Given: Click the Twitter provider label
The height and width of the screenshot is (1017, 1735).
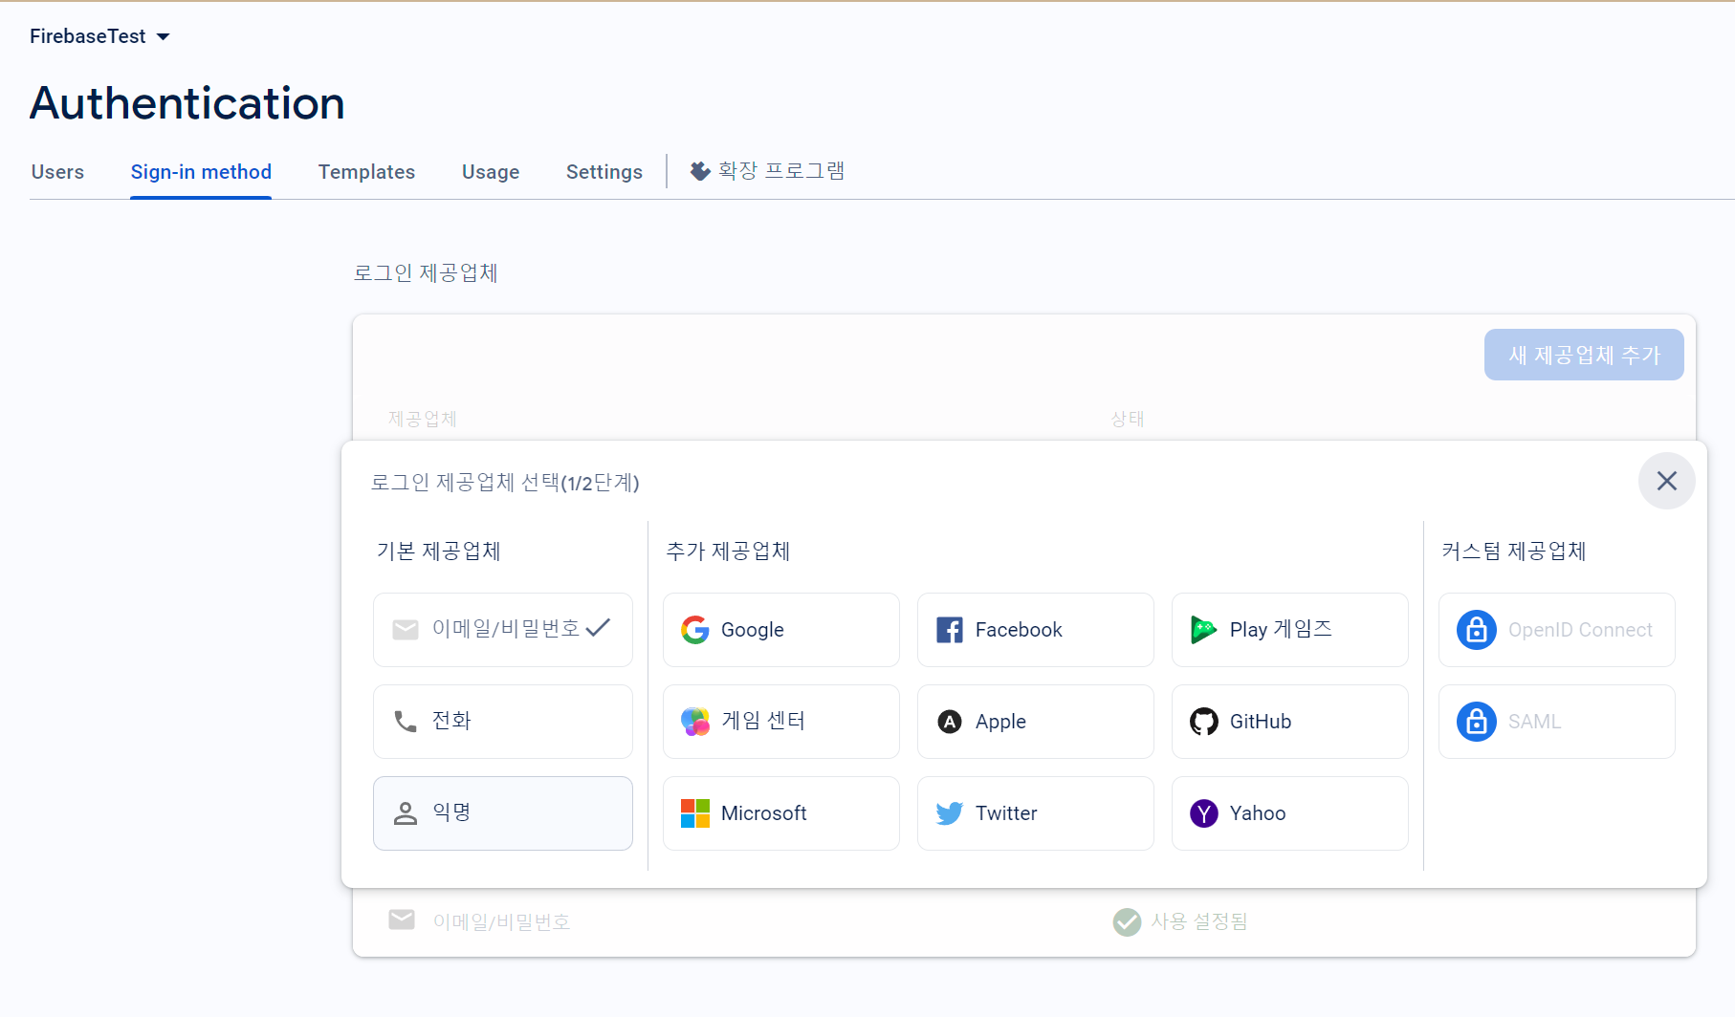Looking at the screenshot, I should tap(1006, 813).
